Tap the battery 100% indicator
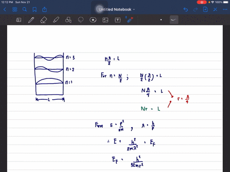Screen dimensions: 230x172 pyautogui.click(x=222, y=2)
